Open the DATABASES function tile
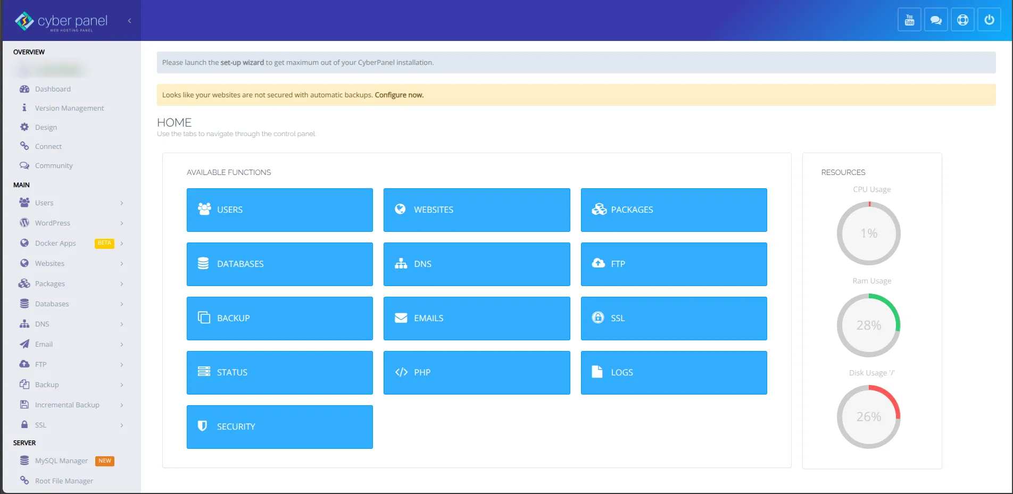This screenshot has height=494, width=1013. [x=280, y=264]
